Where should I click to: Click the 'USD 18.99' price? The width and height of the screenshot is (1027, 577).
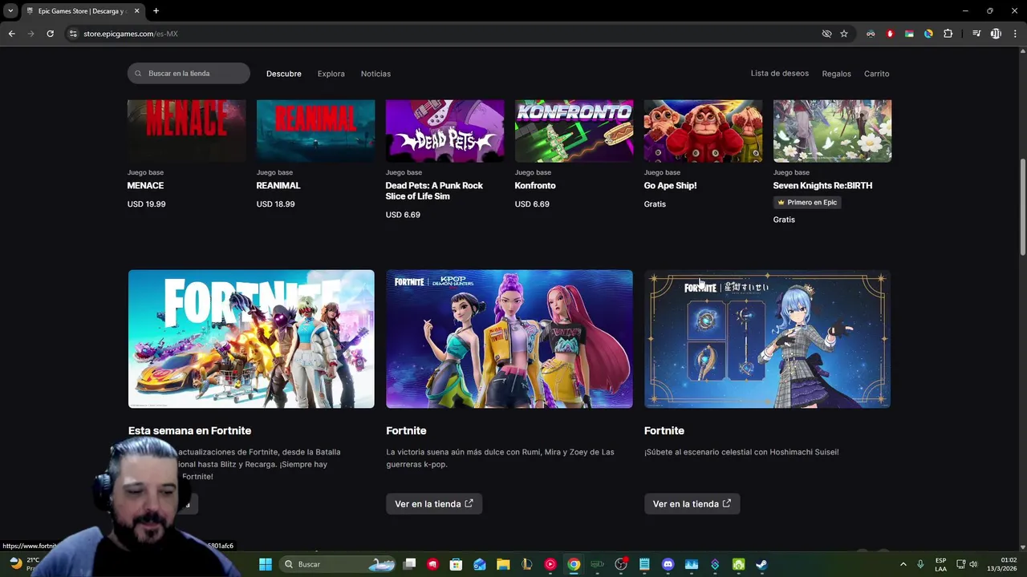click(x=275, y=204)
